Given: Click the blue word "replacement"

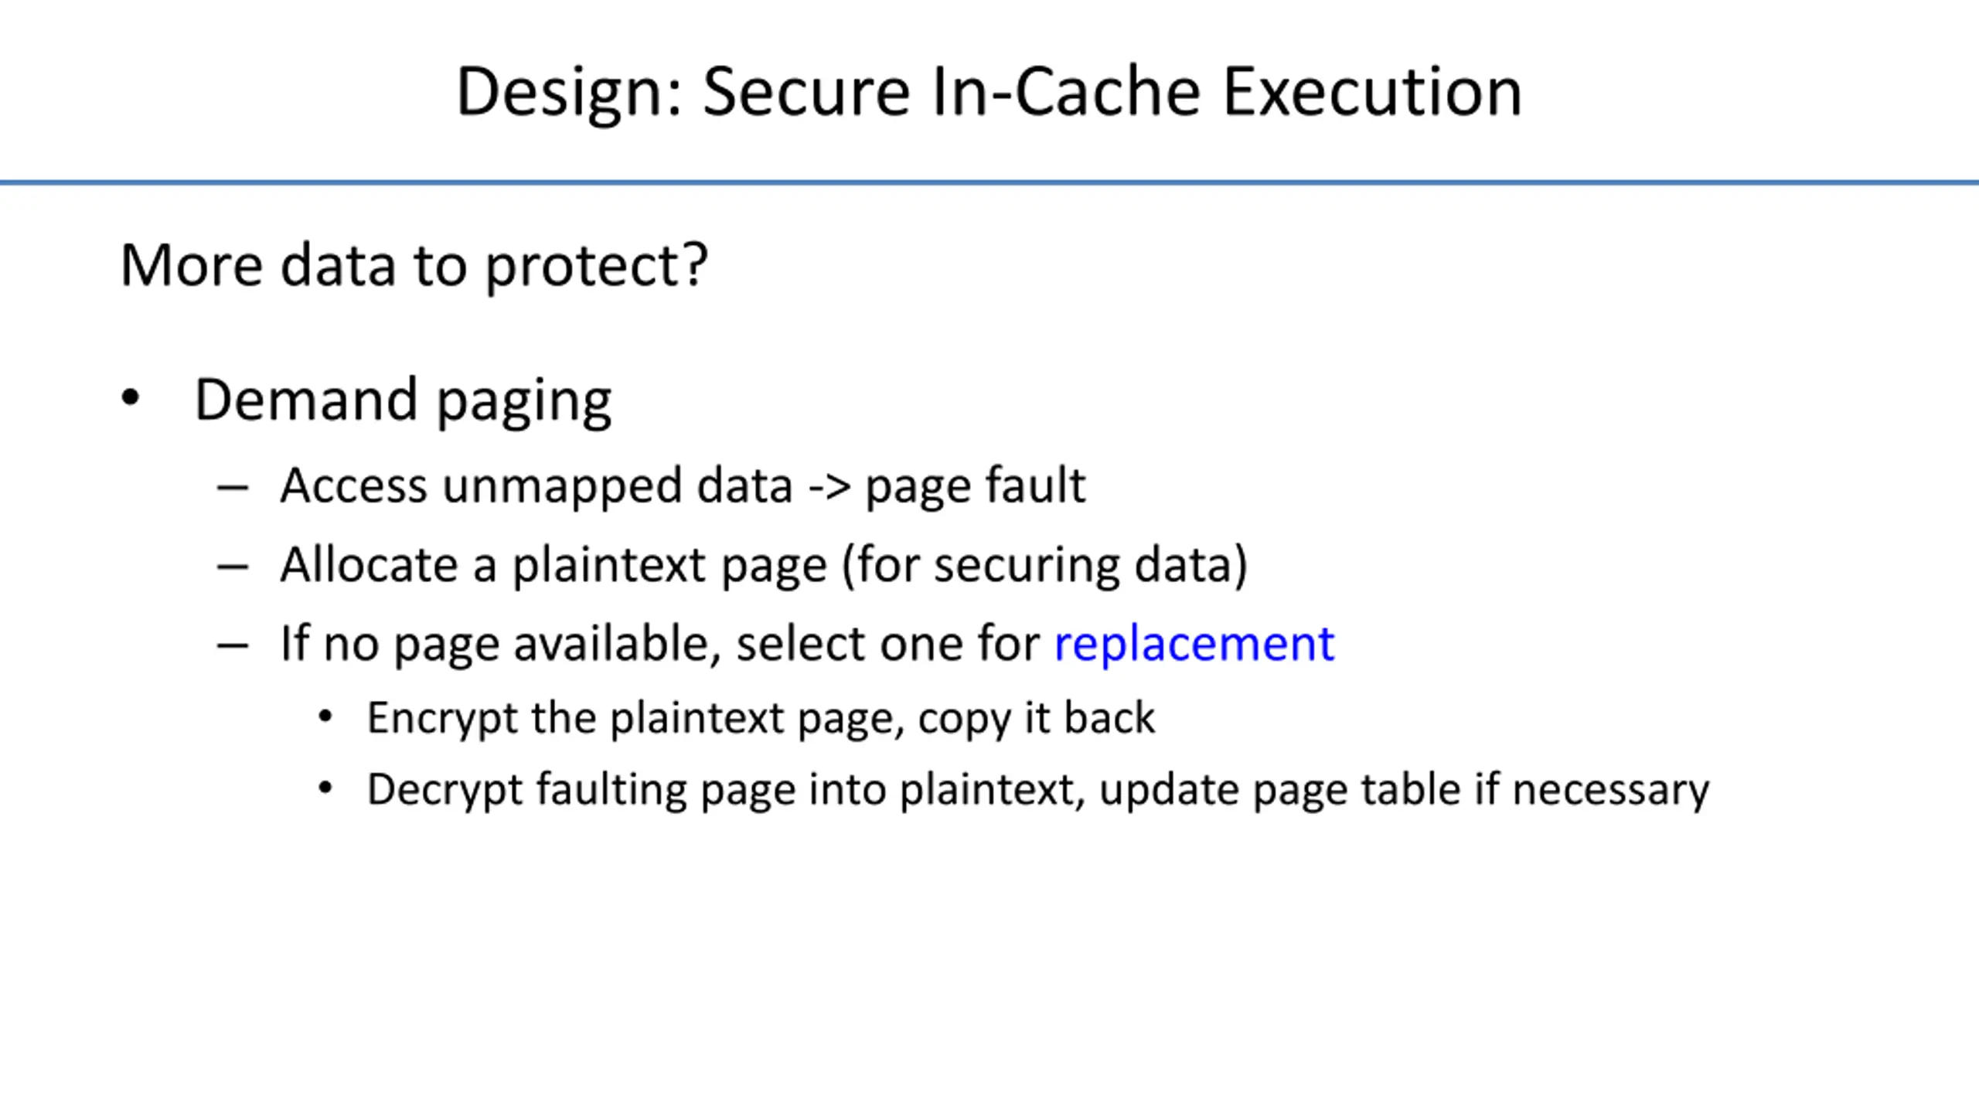Looking at the screenshot, I should coord(1194,643).
